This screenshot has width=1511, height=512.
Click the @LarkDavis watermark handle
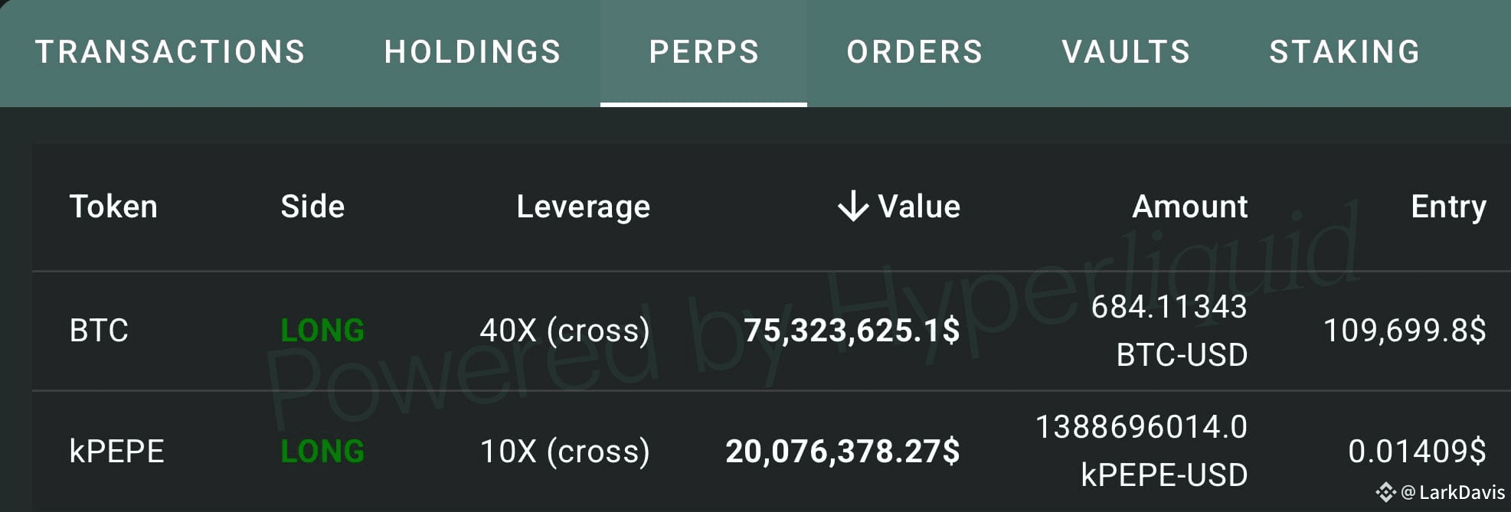[x=1454, y=492]
